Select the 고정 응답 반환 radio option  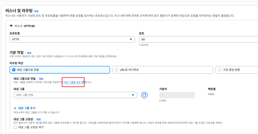click(x=237, y=70)
